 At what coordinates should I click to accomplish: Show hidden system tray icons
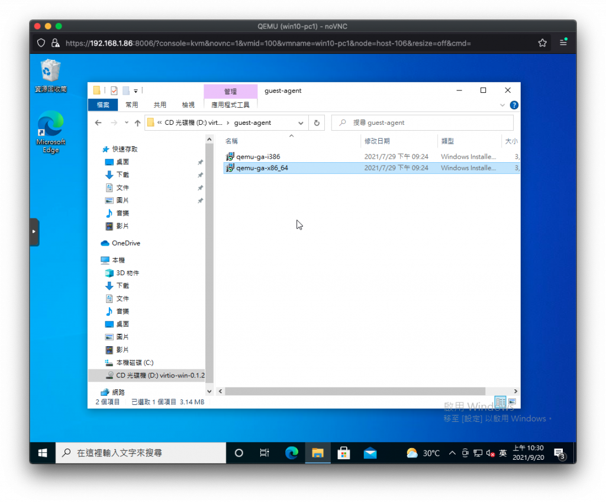tap(452, 453)
